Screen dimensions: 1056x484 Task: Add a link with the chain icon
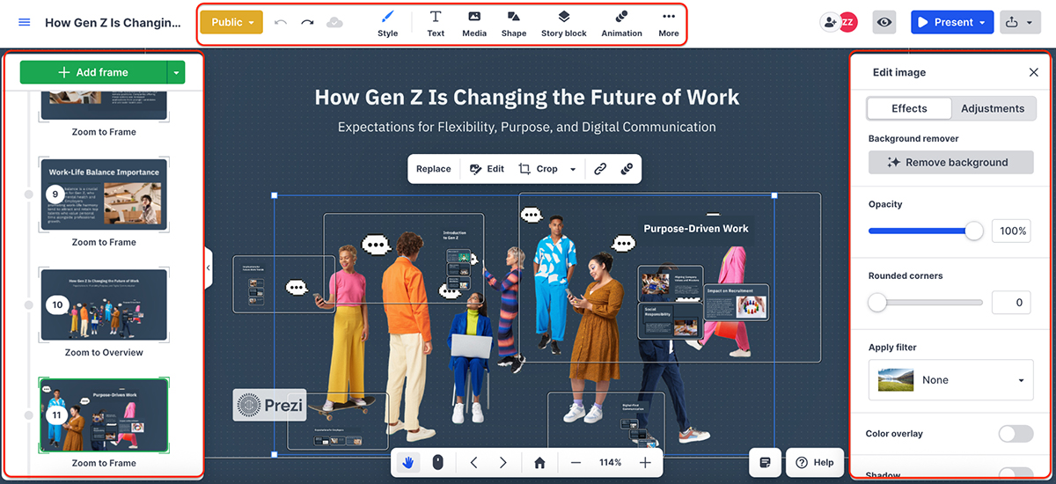600,169
